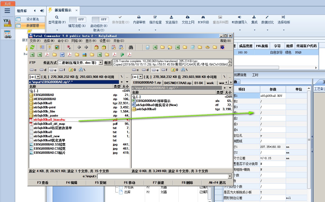Click 发送指示 upload toolbar icon

[x=171, y=17]
